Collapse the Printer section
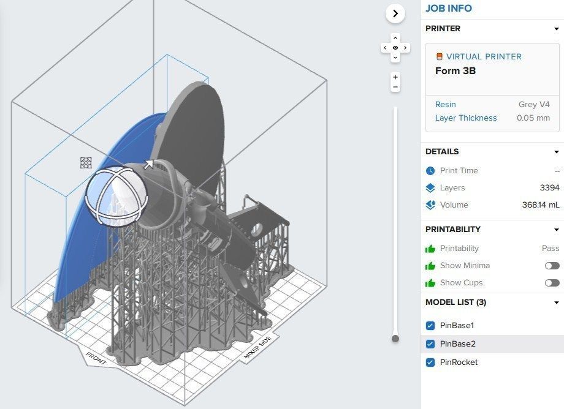564x409 pixels. click(557, 29)
